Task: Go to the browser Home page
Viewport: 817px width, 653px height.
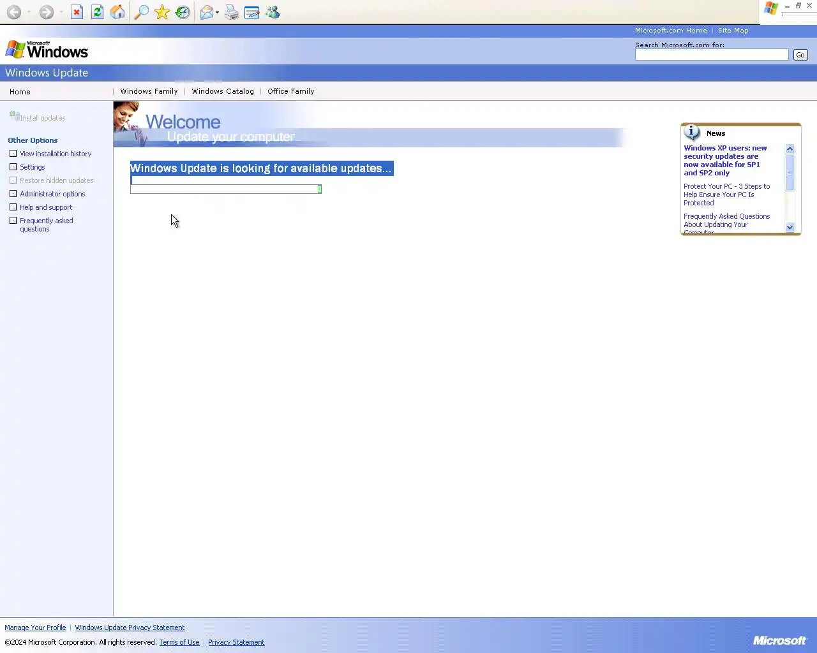Action: pos(117,12)
